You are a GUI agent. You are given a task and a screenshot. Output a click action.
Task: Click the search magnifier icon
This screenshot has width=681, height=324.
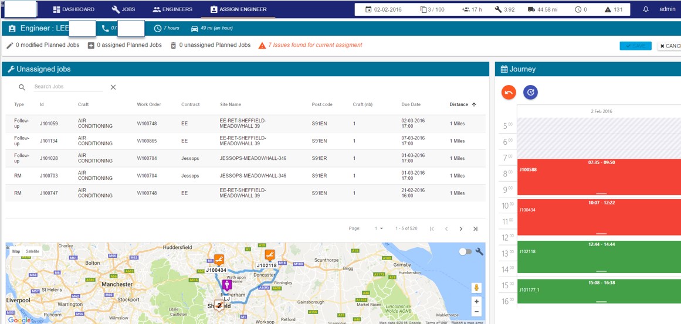[x=22, y=87]
